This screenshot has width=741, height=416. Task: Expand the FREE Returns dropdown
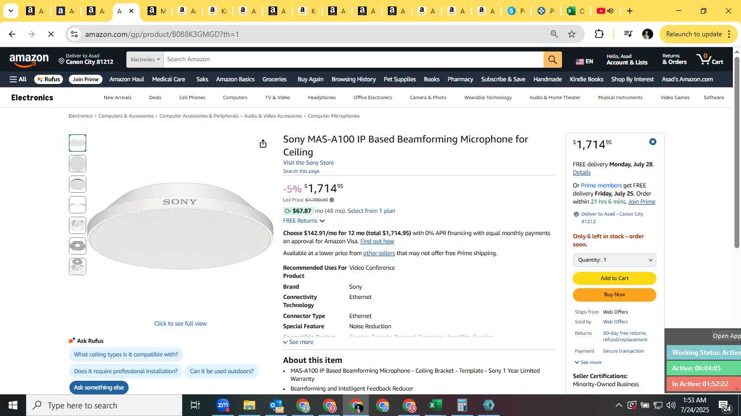click(304, 220)
